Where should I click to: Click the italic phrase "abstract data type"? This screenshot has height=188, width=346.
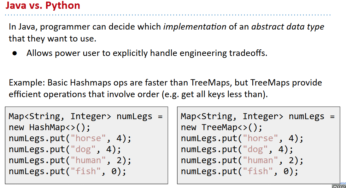point(288,27)
